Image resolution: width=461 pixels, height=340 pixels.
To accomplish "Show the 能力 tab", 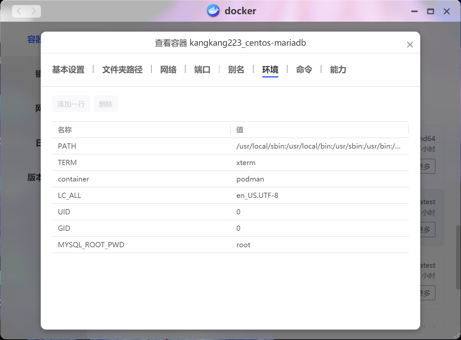I will coord(338,70).
